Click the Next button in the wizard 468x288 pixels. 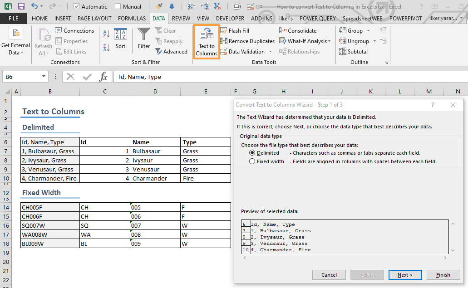405,274
